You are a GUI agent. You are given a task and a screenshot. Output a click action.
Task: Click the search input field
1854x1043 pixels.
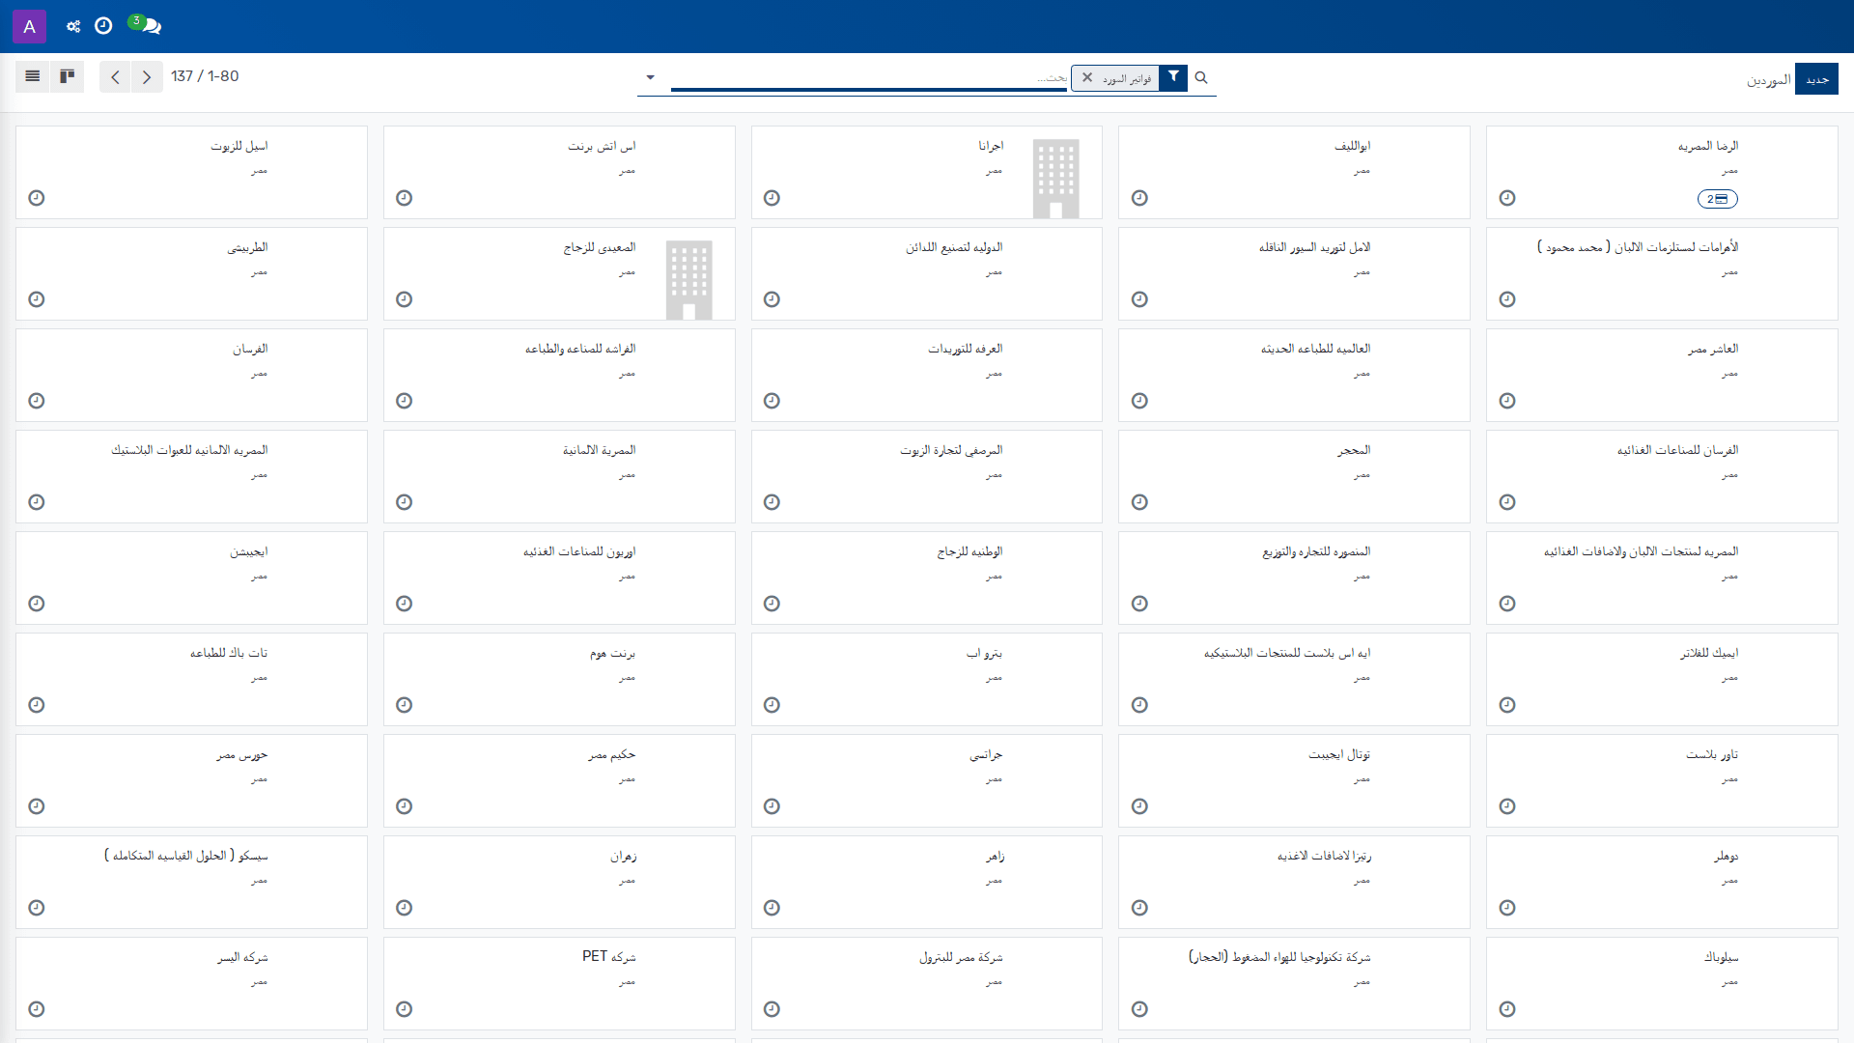(869, 77)
